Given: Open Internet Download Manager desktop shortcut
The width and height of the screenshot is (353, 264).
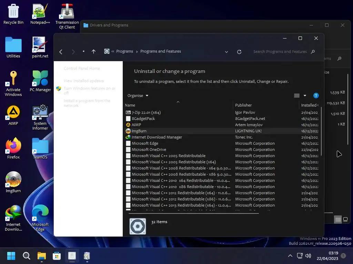Looking at the screenshot, I should (13, 218).
